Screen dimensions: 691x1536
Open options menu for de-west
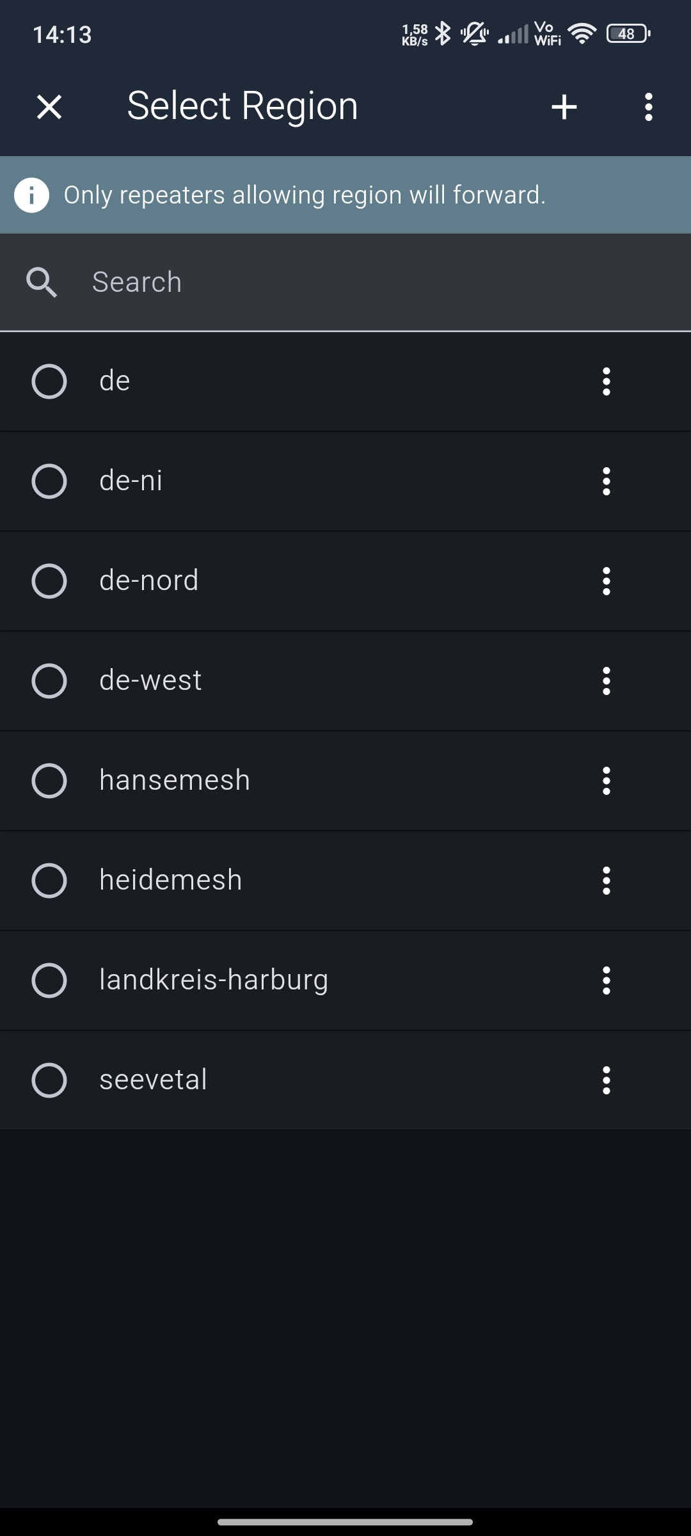click(606, 681)
